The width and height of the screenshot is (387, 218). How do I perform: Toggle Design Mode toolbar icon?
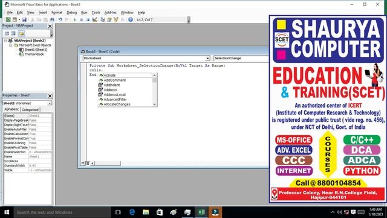click(x=94, y=19)
